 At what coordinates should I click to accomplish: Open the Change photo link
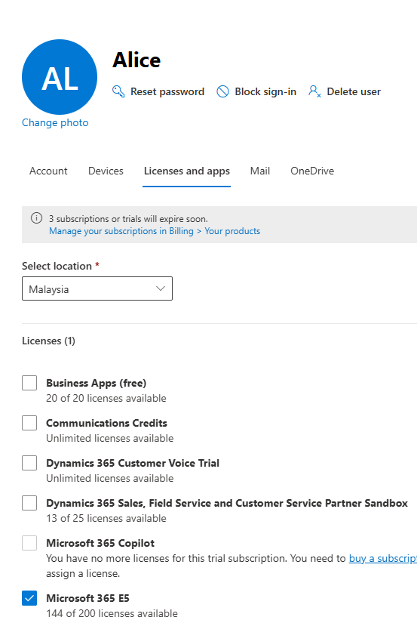click(x=55, y=122)
